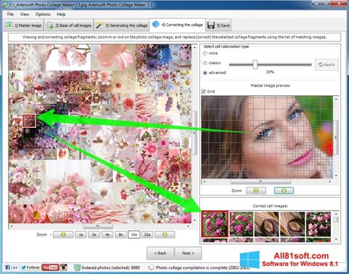The height and width of the screenshot is (274, 349).
Task: Click down arrow of master preview scrollbar
Action: coord(336,176)
